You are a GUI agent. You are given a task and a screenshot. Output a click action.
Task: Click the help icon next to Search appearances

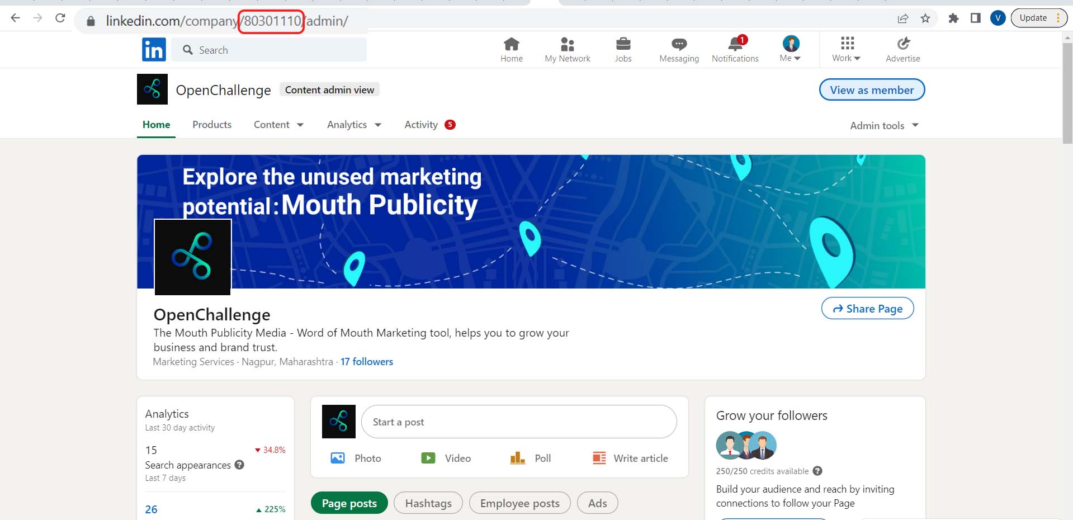click(x=239, y=465)
